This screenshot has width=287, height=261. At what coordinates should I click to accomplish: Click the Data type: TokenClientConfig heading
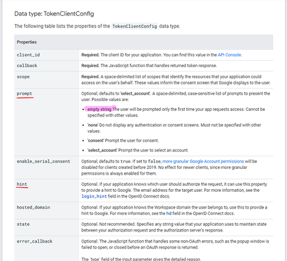[54, 14]
